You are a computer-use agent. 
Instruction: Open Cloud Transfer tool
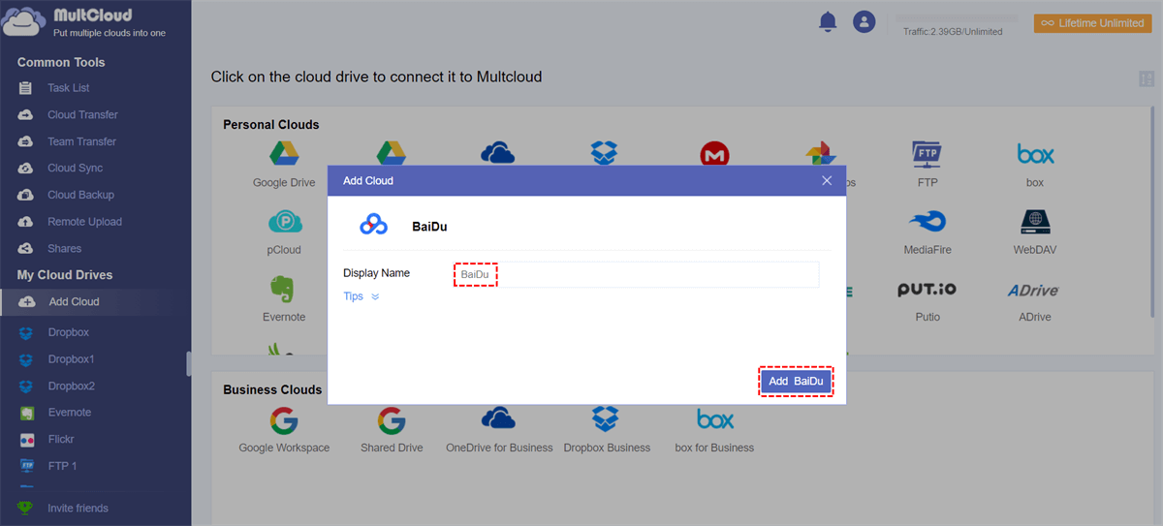tap(82, 114)
